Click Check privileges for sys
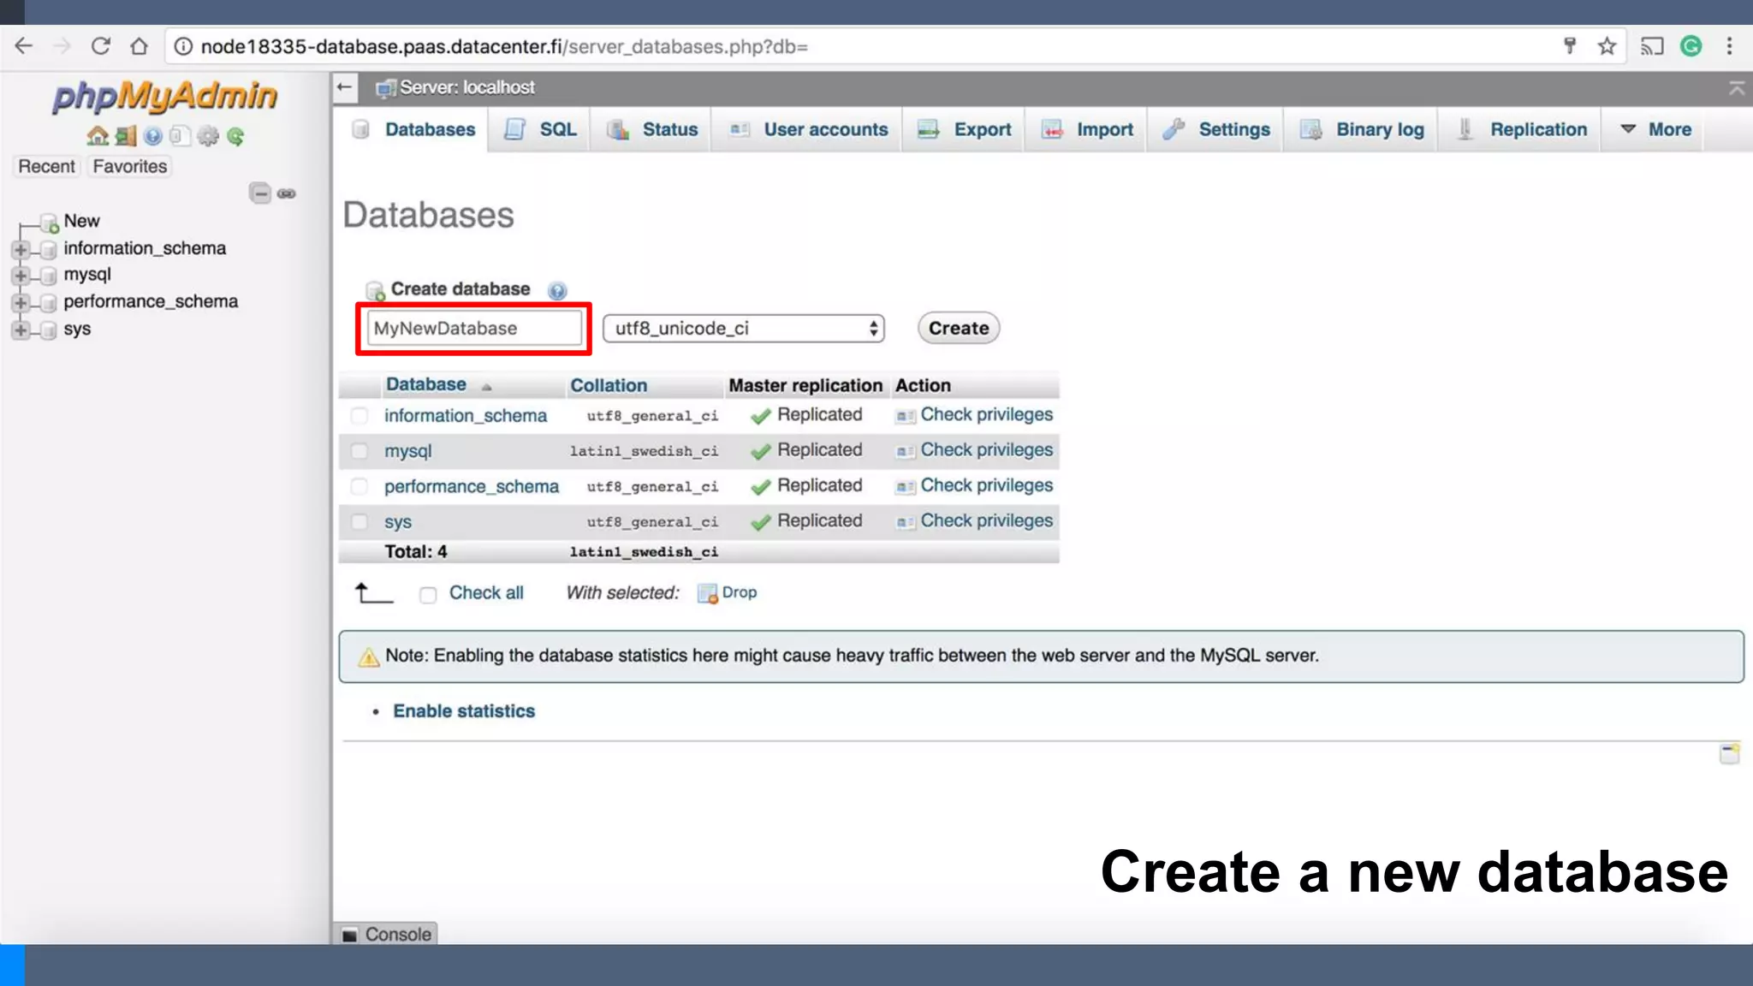Screen dimensions: 1753x986 986,520
